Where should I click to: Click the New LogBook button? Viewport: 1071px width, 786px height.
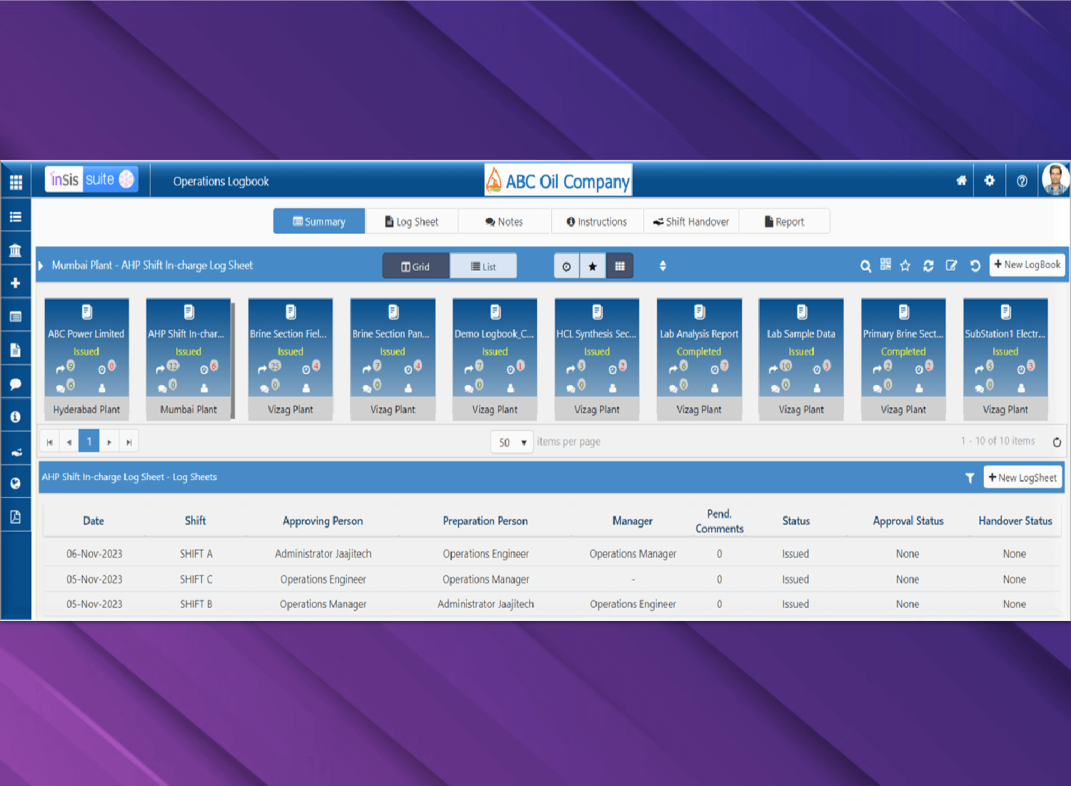[x=1027, y=264]
